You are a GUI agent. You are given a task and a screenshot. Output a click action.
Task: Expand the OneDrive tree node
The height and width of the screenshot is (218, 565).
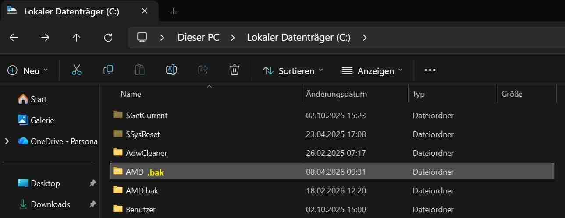[x=7, y=141]
